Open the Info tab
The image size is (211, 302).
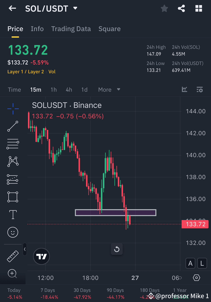(x=37, y=29)
